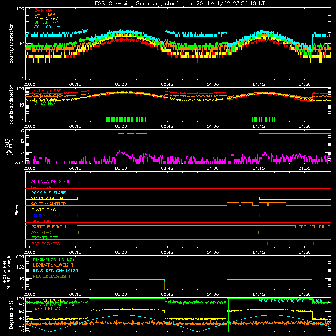336x336 pixels.
Task: Pick the FRONTS_OFF flag label
Action: point(45,238)
